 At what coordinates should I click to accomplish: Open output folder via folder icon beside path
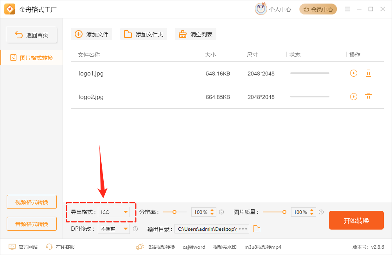coord(257,229)
